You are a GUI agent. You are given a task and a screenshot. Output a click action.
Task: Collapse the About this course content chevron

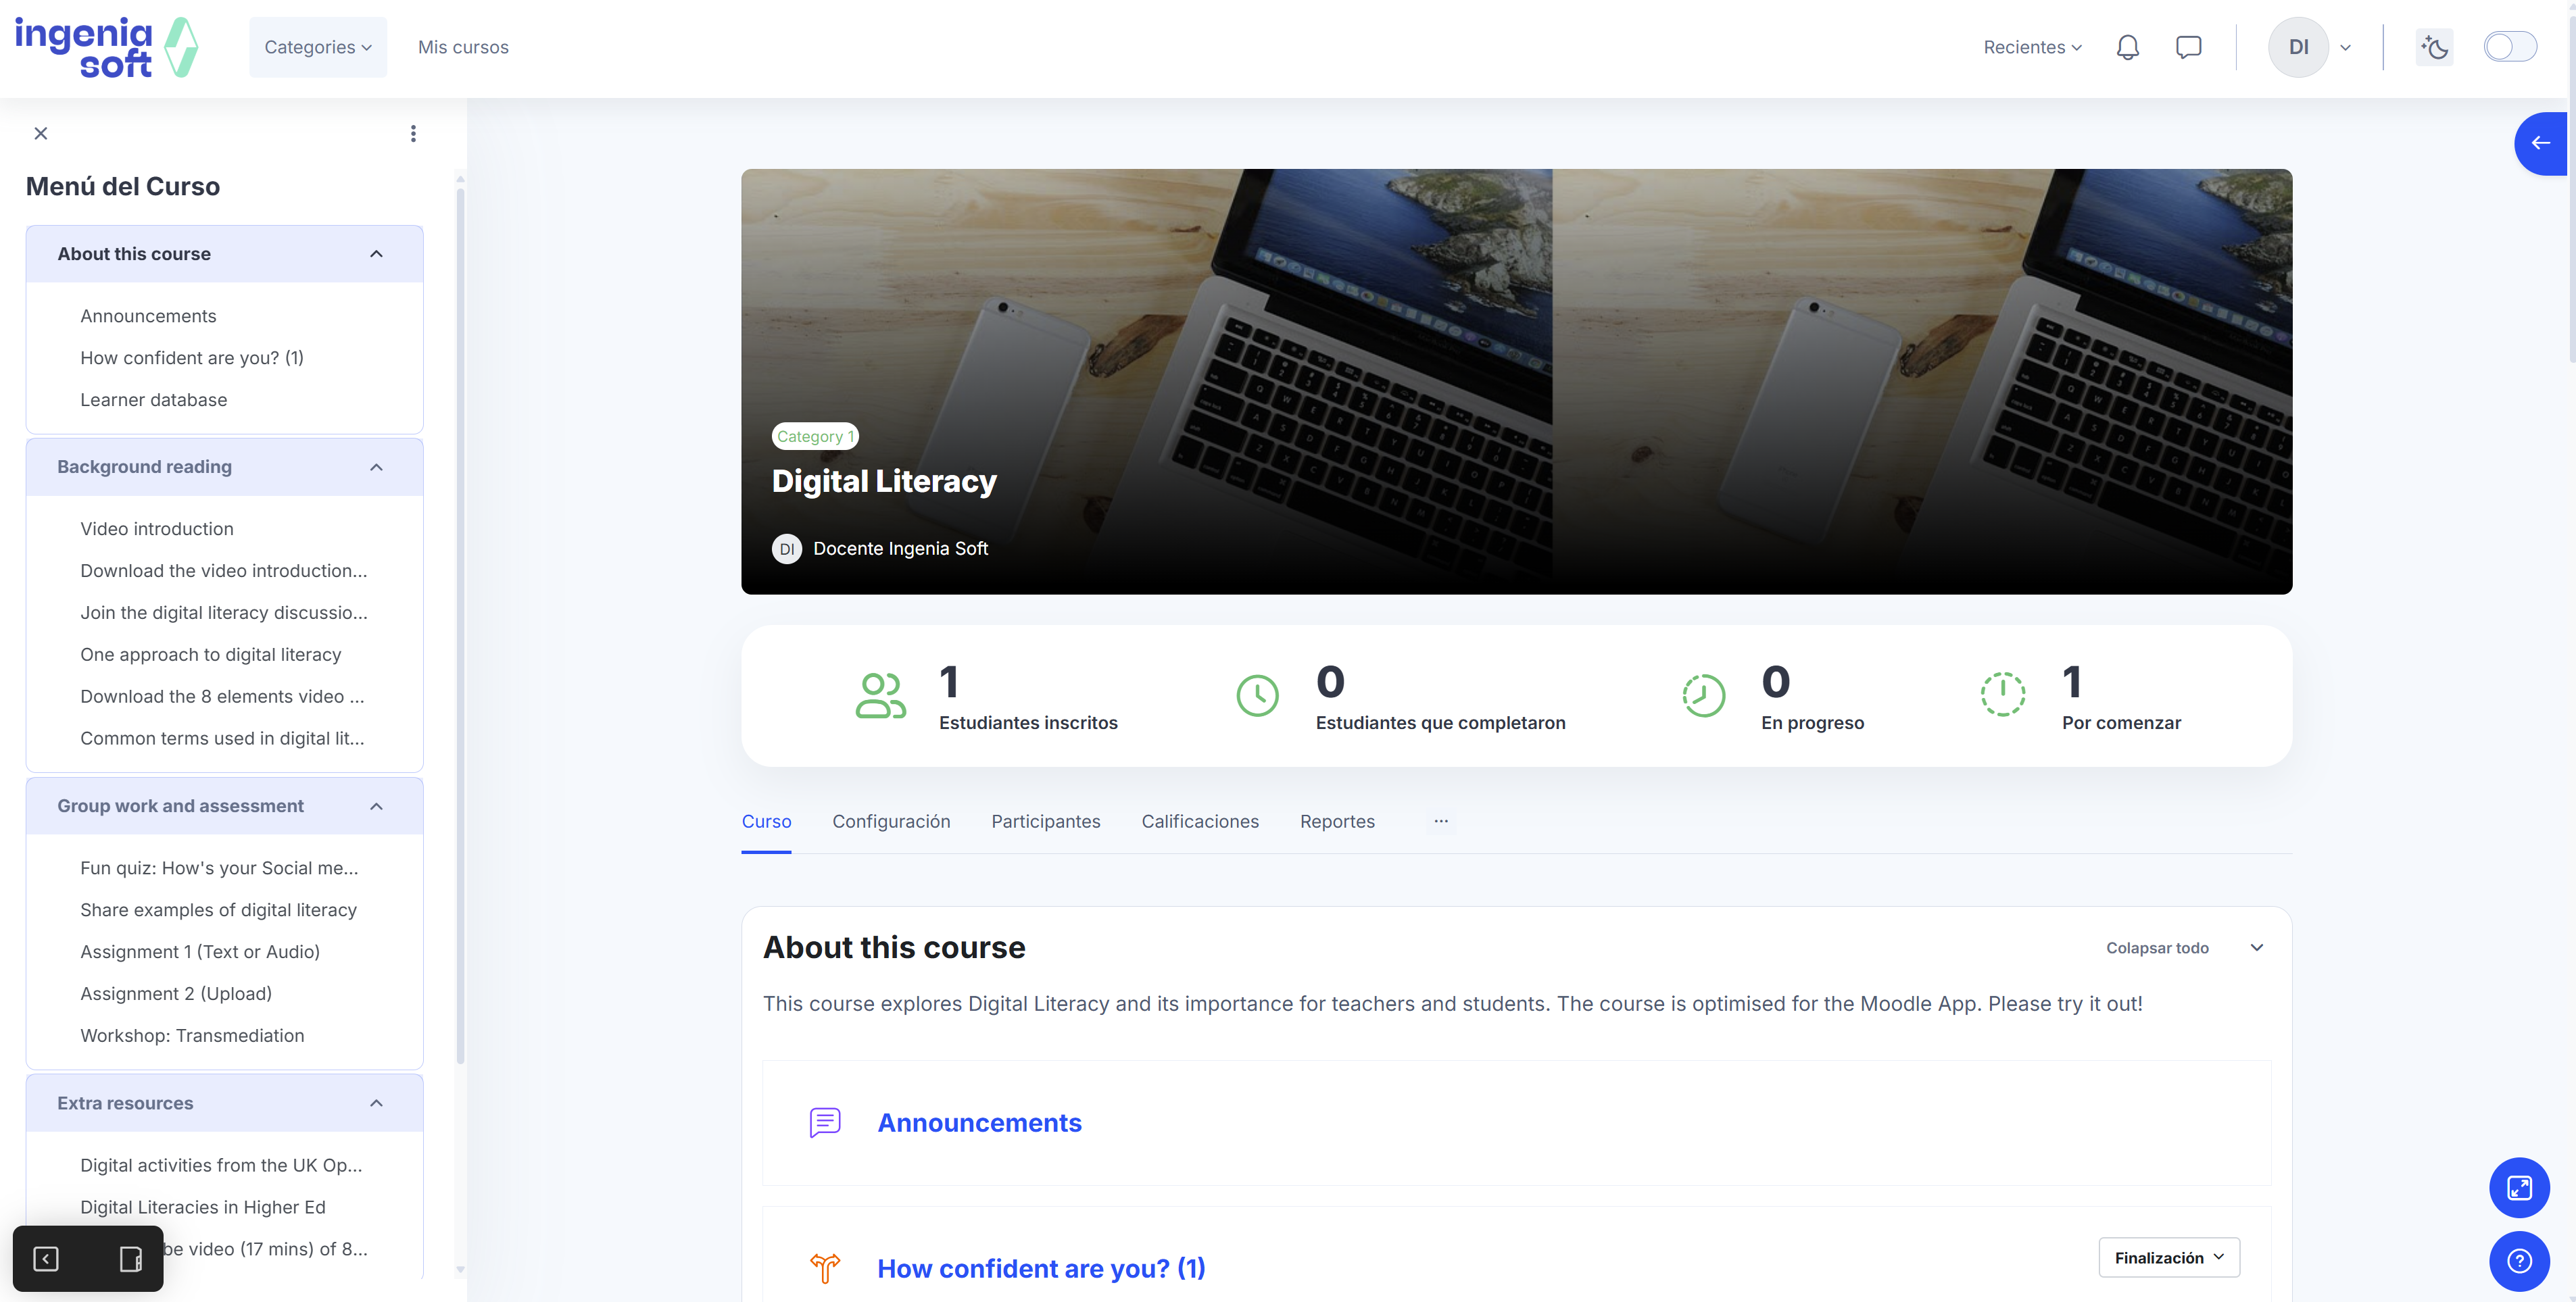2256,947
